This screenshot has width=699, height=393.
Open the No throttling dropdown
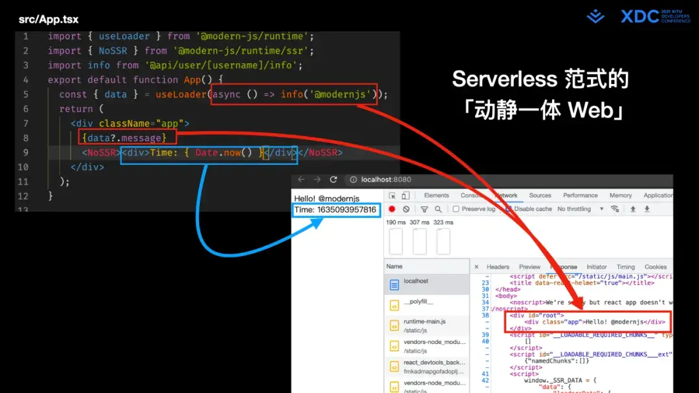point(573,209)
